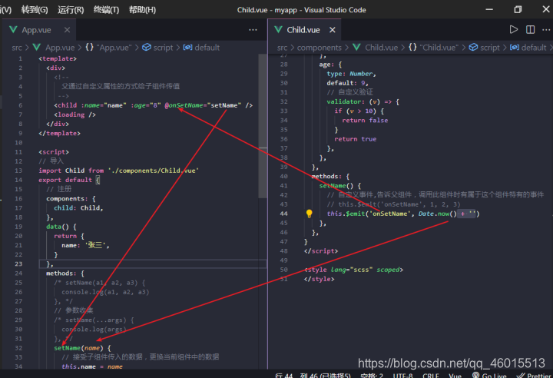
Task: Click default symbol icon in right breadcrumb
Action: point(515,48)
